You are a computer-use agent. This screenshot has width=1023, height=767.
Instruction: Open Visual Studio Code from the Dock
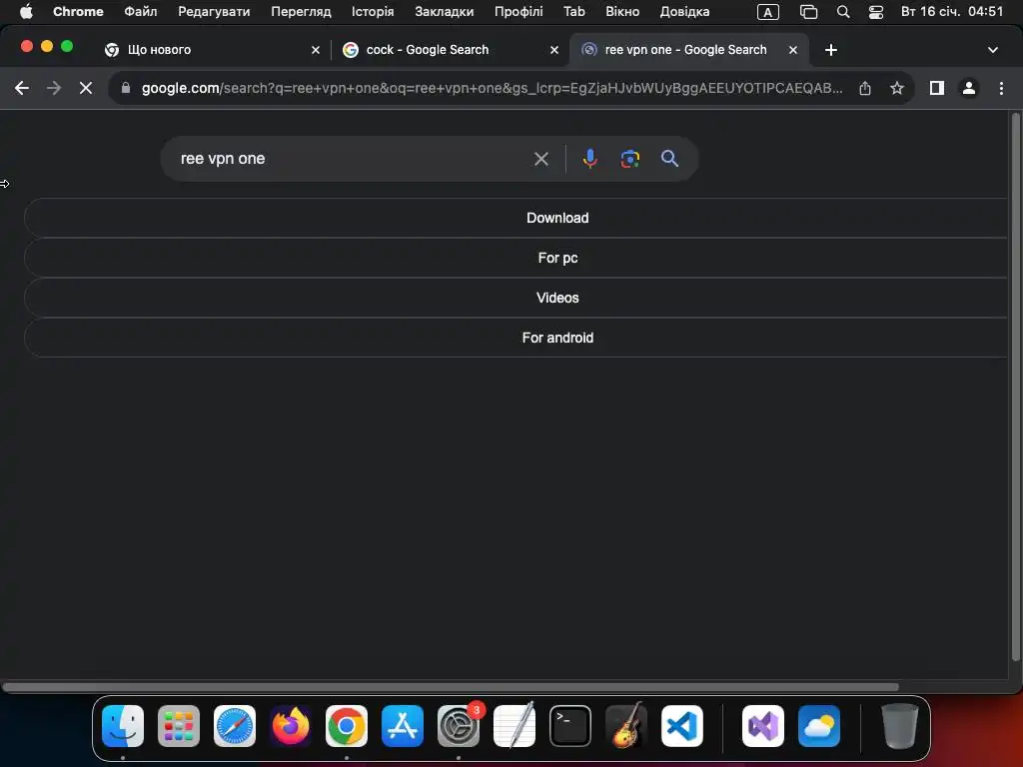682,726
